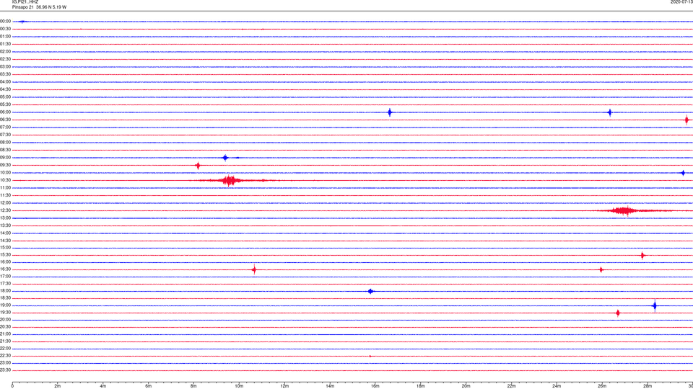Select the 10:30 row time label
Image resolution: width=693 pixels, height=389 pixels.
click(5, 180)
